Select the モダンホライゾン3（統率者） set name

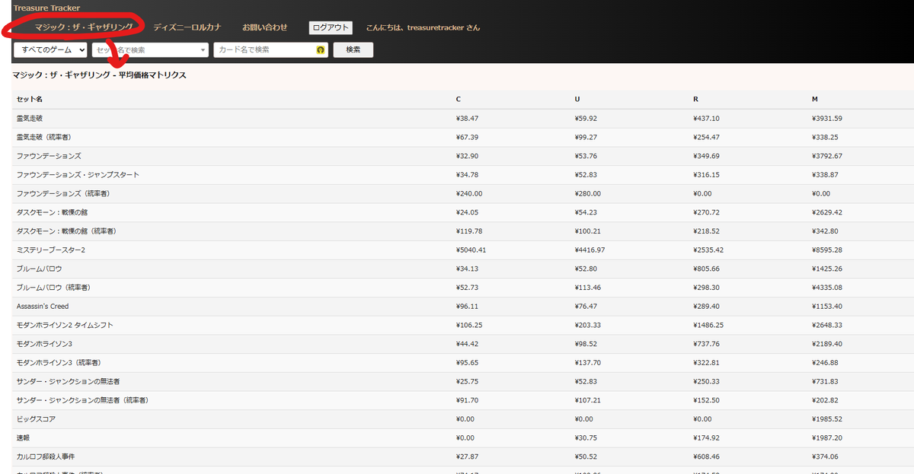[59, 363]
